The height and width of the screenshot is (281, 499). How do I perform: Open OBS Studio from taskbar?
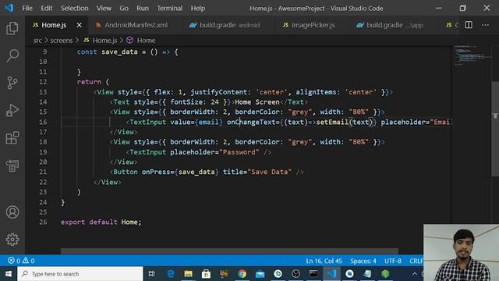click(296, 274)
